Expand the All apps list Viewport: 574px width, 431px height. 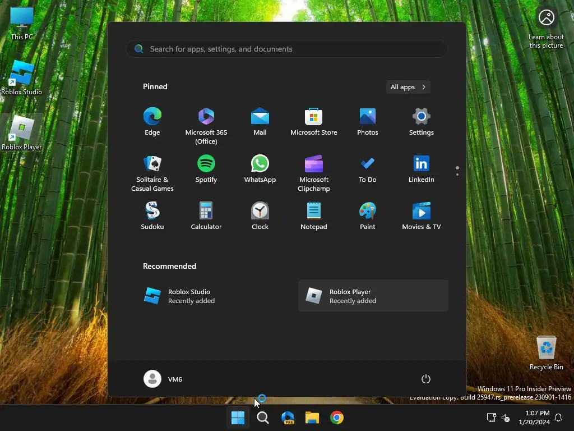(x=408, y=87)
